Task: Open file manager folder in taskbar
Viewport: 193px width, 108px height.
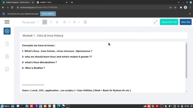Action: [x=27, y=106]
